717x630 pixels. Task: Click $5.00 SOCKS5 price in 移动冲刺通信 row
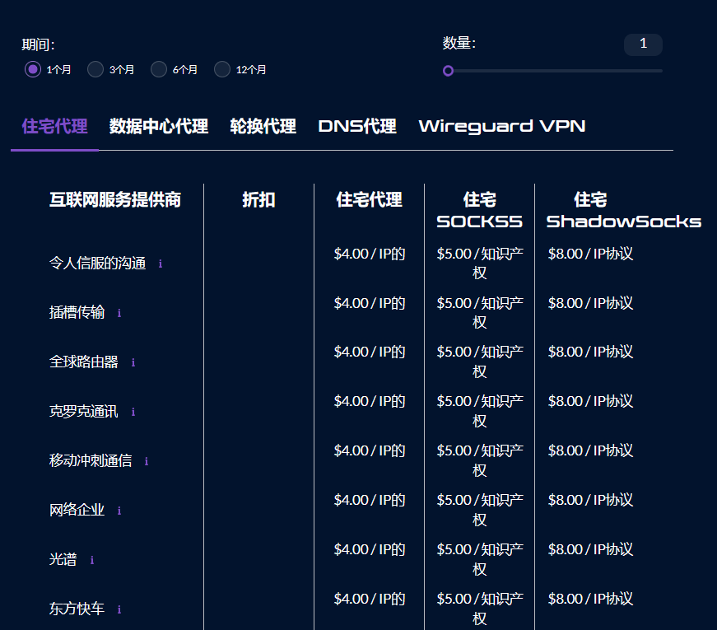(x=480, y=460)
